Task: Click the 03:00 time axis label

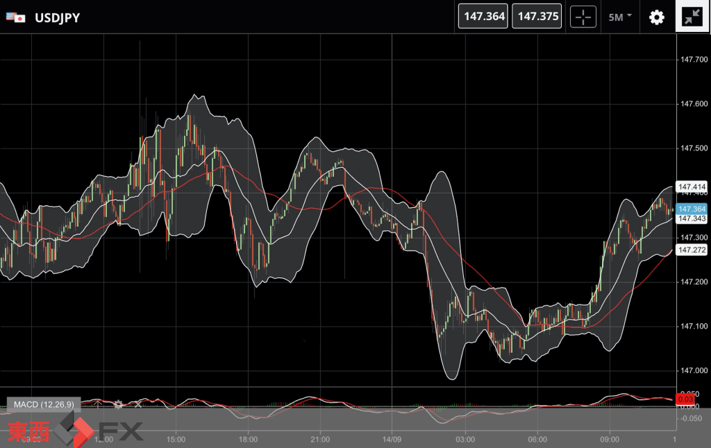Action: coord(465,440)
